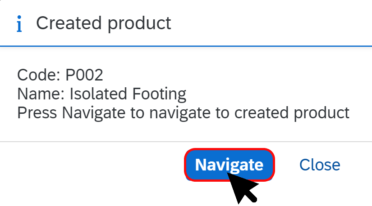Go to product P002 using Navigate
The height and width of the screenshot is (206, 372).
tap(229, 165)
